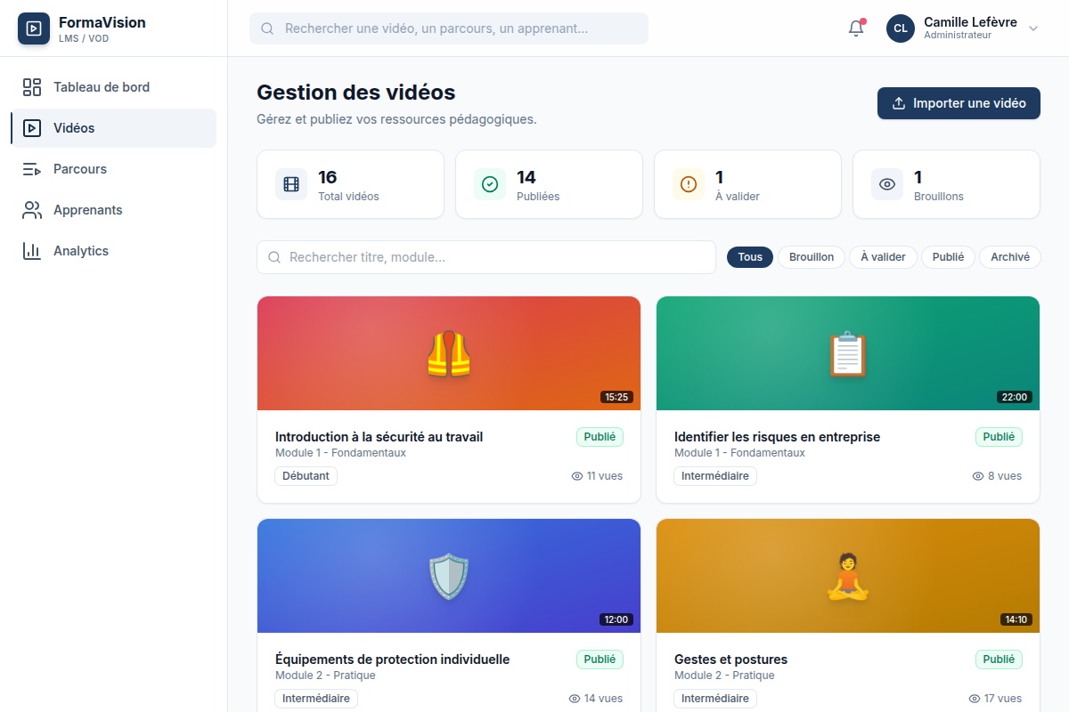Click the magnifier icon in video search

click(x=275, y=257)
